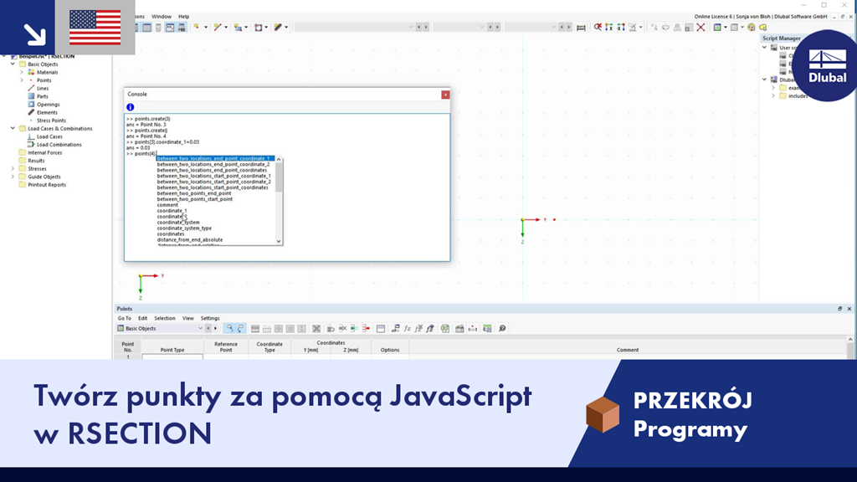Go to next table with right arrow
Screen dimensions: 857x482
tap(215, 328)
